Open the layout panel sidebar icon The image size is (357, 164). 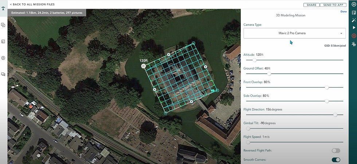pyautogui.click(x=3, y=42)
